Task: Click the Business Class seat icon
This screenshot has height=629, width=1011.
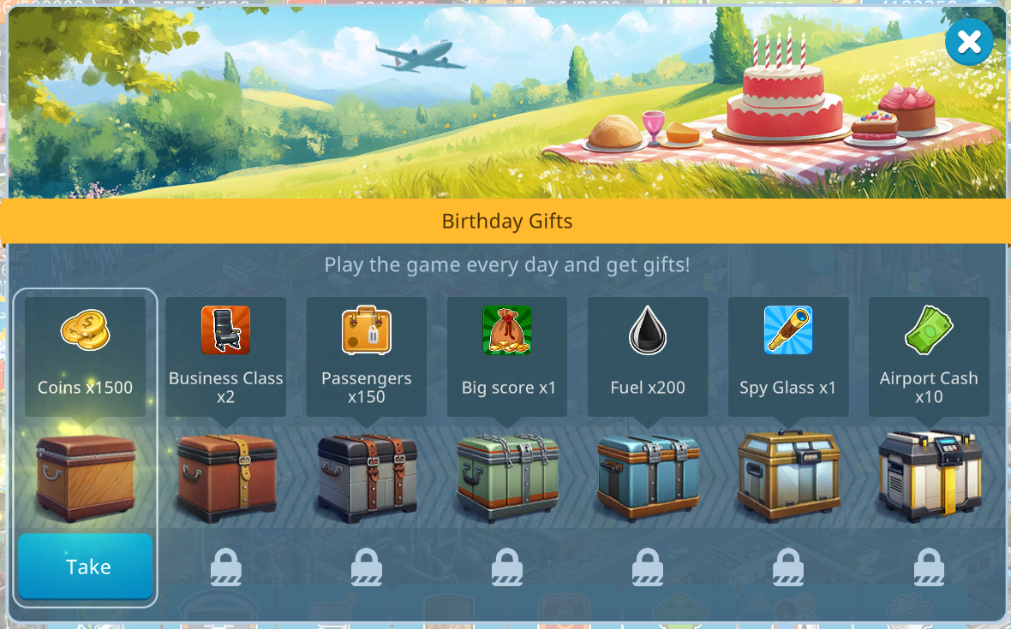Action: click(x=225, y=329)
